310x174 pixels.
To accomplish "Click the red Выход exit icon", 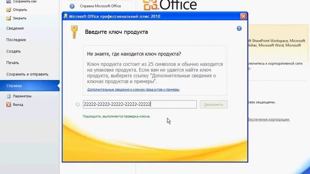I will tap(9, 104).
